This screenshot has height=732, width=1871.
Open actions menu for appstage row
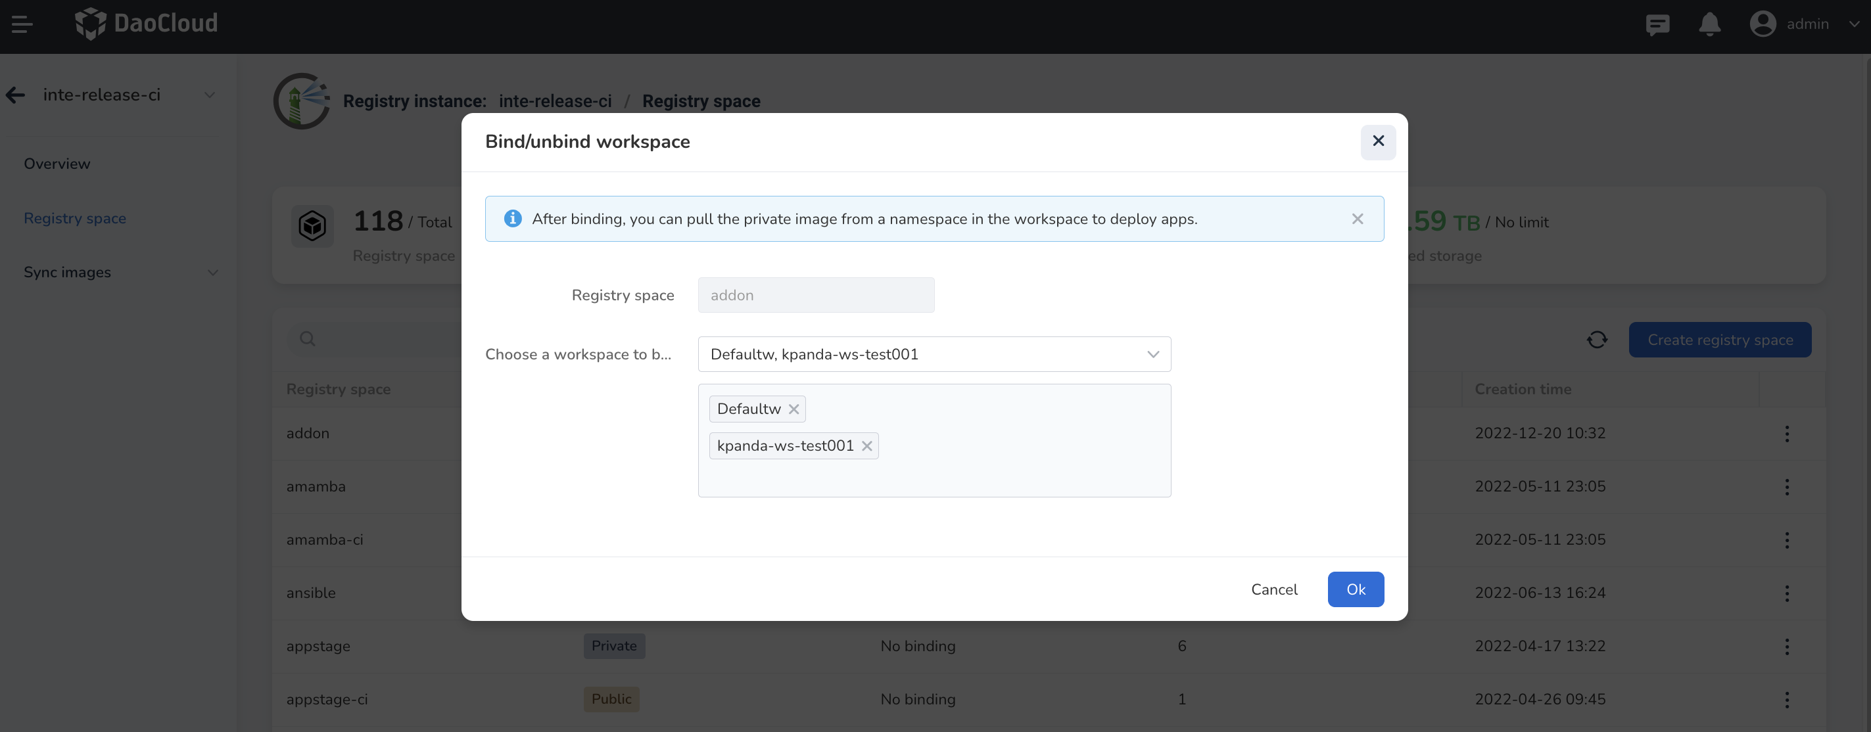pos(1787,647)
